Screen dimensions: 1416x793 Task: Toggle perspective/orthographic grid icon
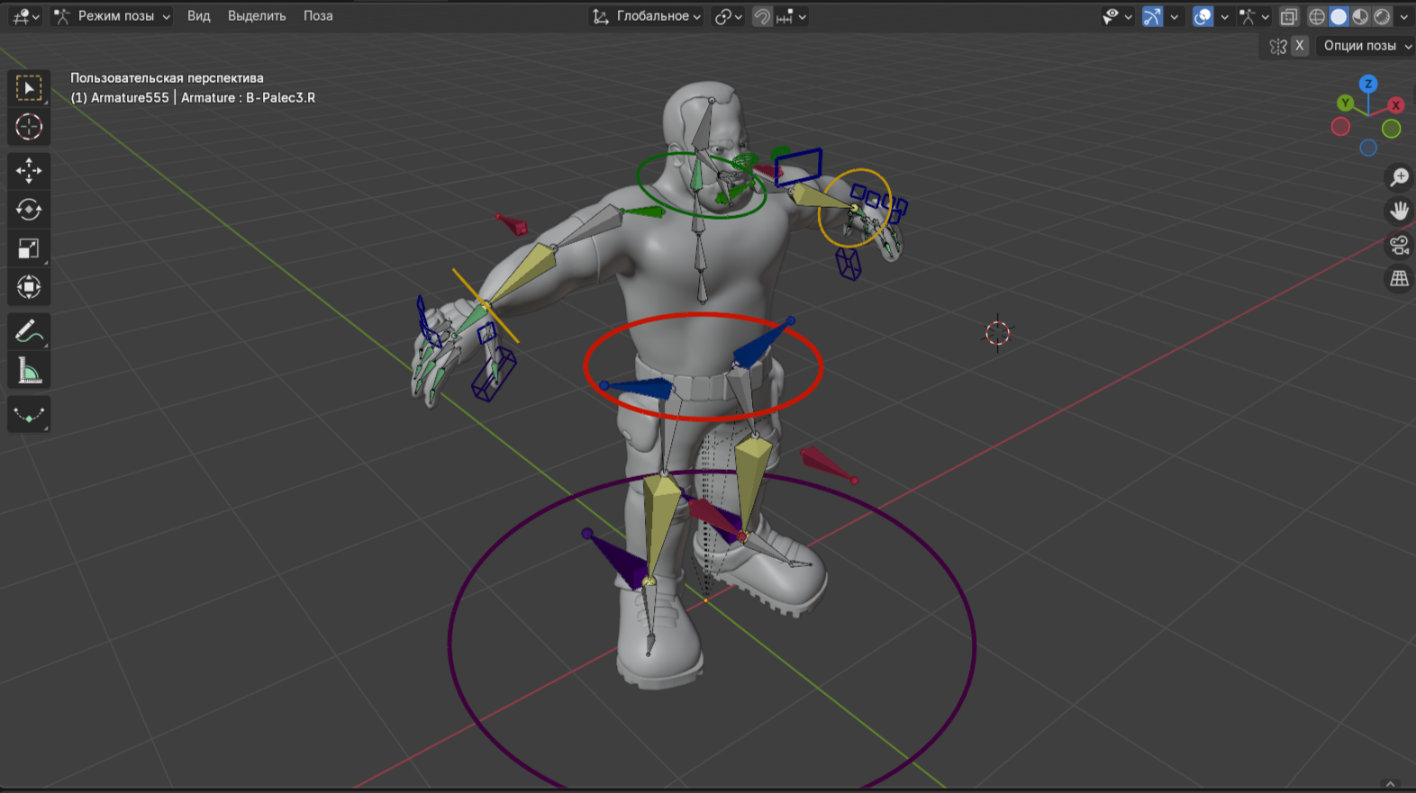[1399, 279]
